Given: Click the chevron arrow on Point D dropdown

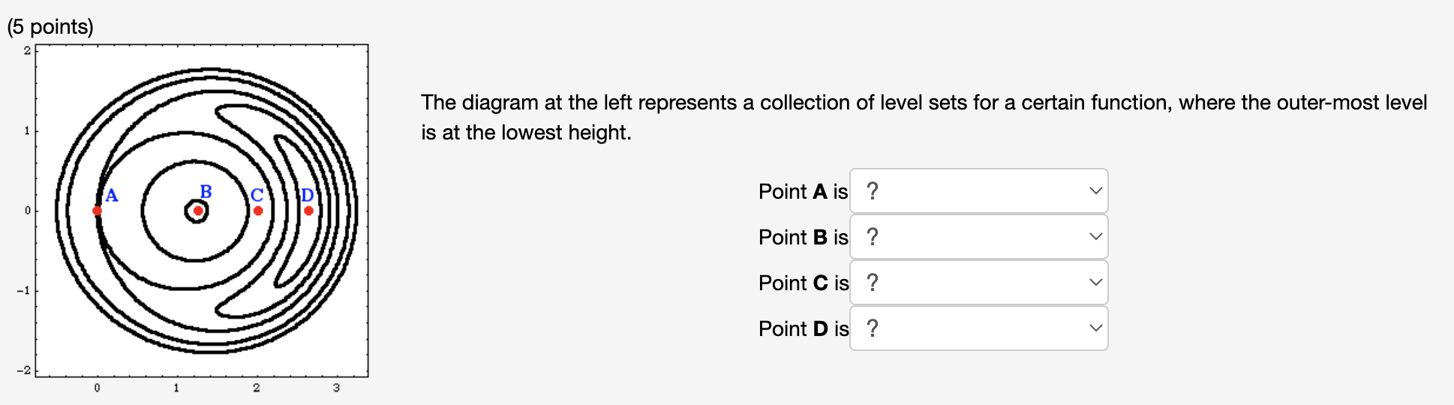Looking at the screenshot, I should tap(1095, 328).
